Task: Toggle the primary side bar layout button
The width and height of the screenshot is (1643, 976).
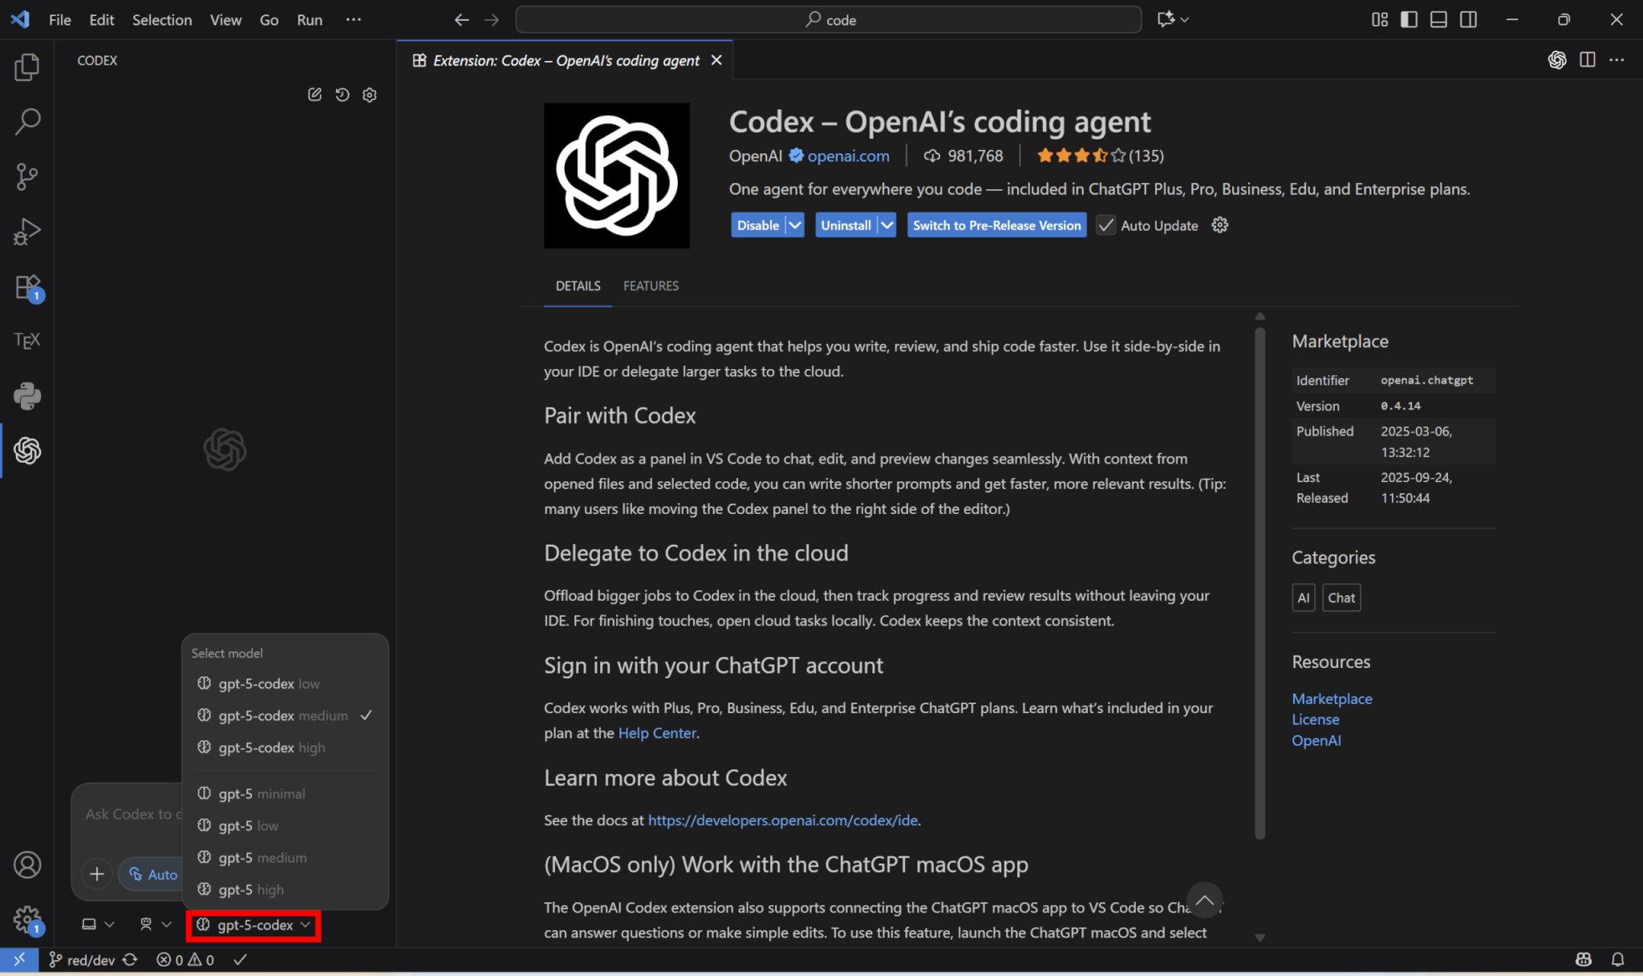Action: [x=1409, y=19]
